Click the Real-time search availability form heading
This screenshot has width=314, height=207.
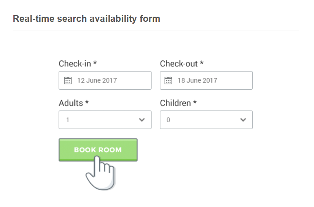point(87,19)
